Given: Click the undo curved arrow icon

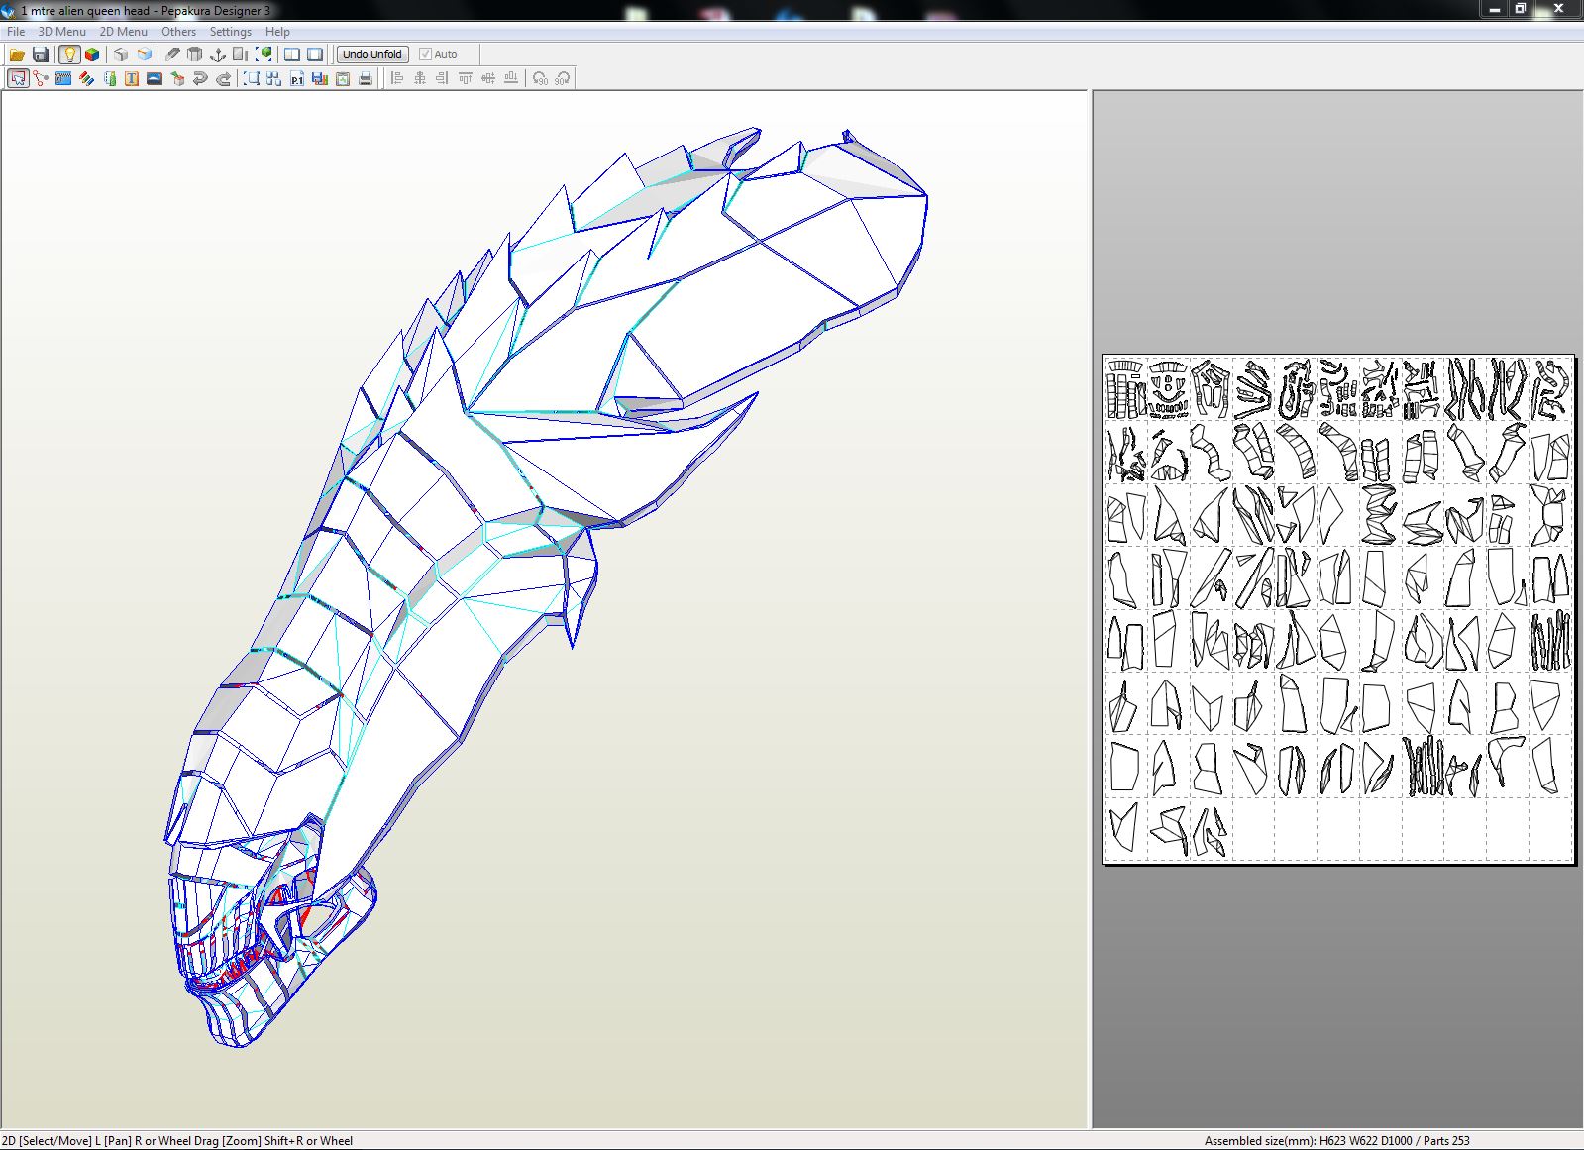Looking at the screenshot, I should pos(200,78).
